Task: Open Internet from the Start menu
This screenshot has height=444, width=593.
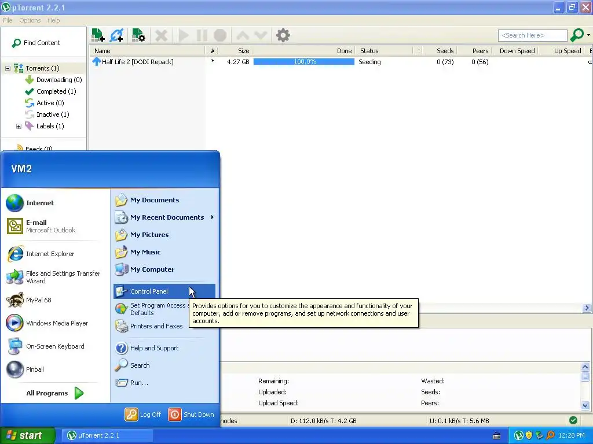Action: (x=55, y=203)
